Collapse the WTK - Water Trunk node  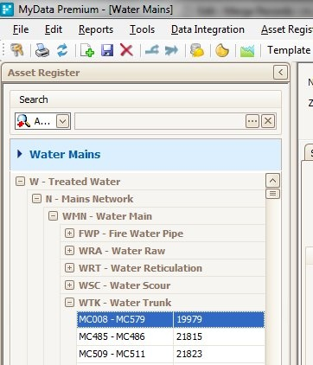pos(69,303)
